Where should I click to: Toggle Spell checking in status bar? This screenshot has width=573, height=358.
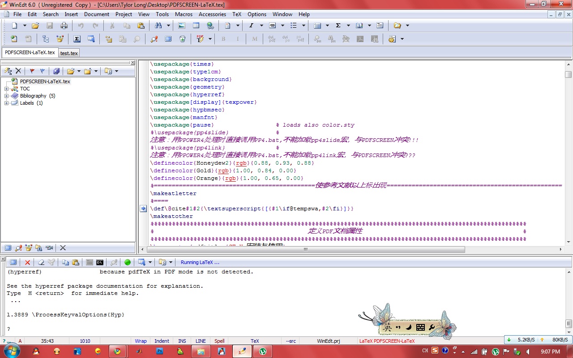[x=219, y=341]
